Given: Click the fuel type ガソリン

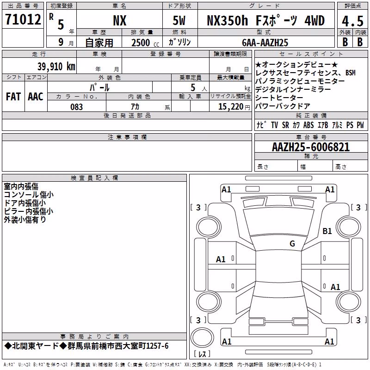Looking at the screenshot, I should click(179, 42).
